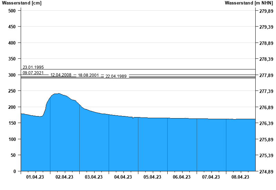
Task: Click the 01.04.23 date label
Action: click(x=35, y=177)
